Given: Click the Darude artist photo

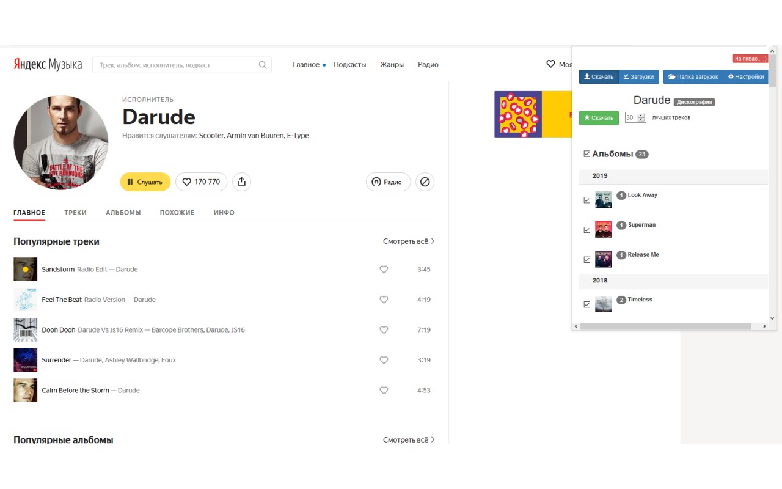Looking at the screenshot, I should pos(61,142).
